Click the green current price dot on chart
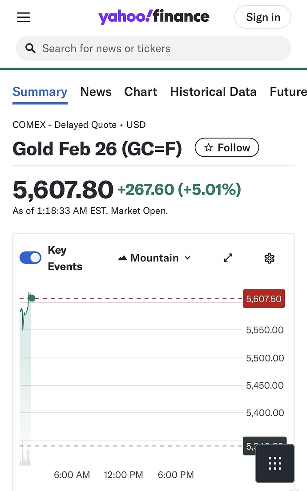The height and width of the screenshot is (491, 307). coord(32,298)
